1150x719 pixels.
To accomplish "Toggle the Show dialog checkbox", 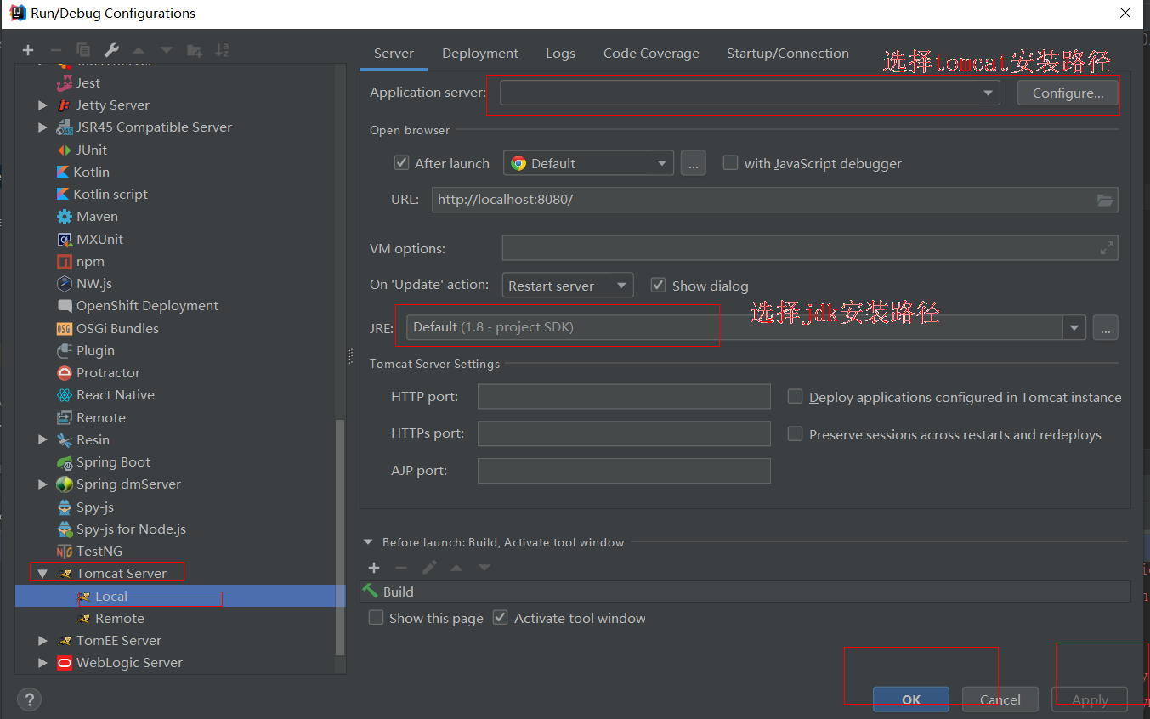I will (658, 285).
